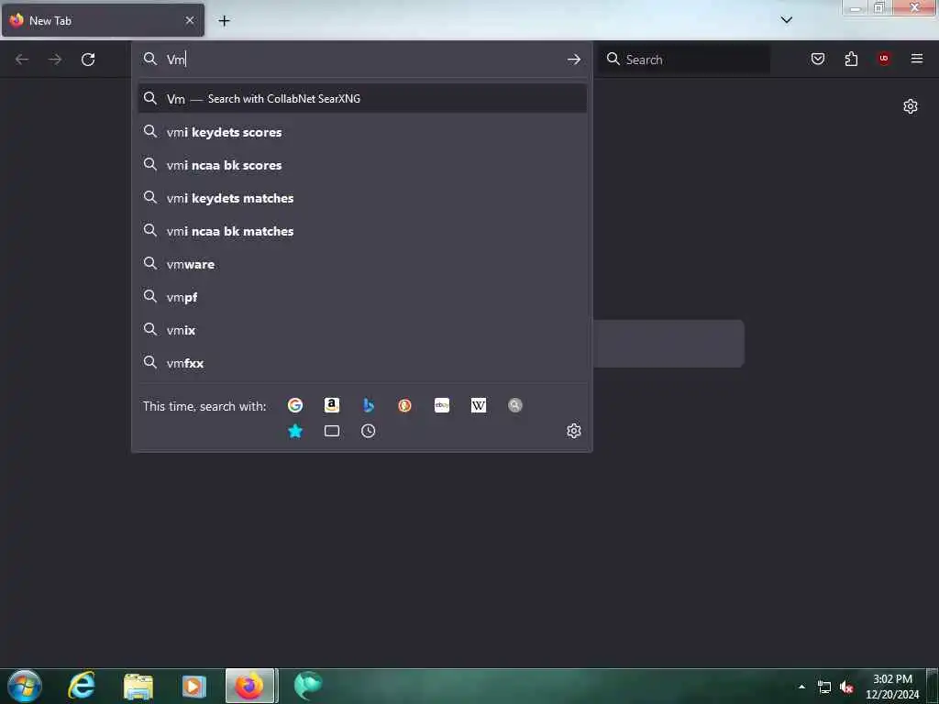Open the network tray icon
939x704 pixels.
click(x=824, y=687)
